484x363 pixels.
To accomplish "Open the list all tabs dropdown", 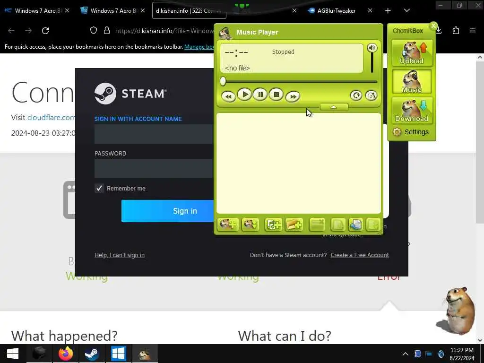I will 407,10.
